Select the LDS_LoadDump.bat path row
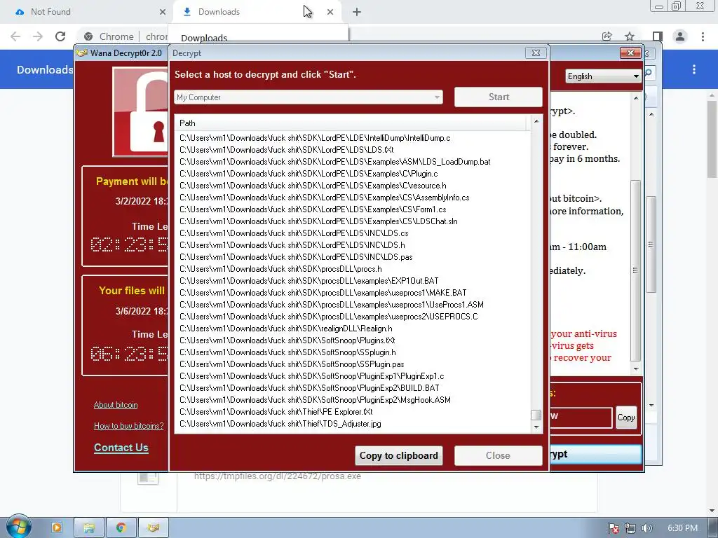718x538 pixels. click(x=334, y=162)
